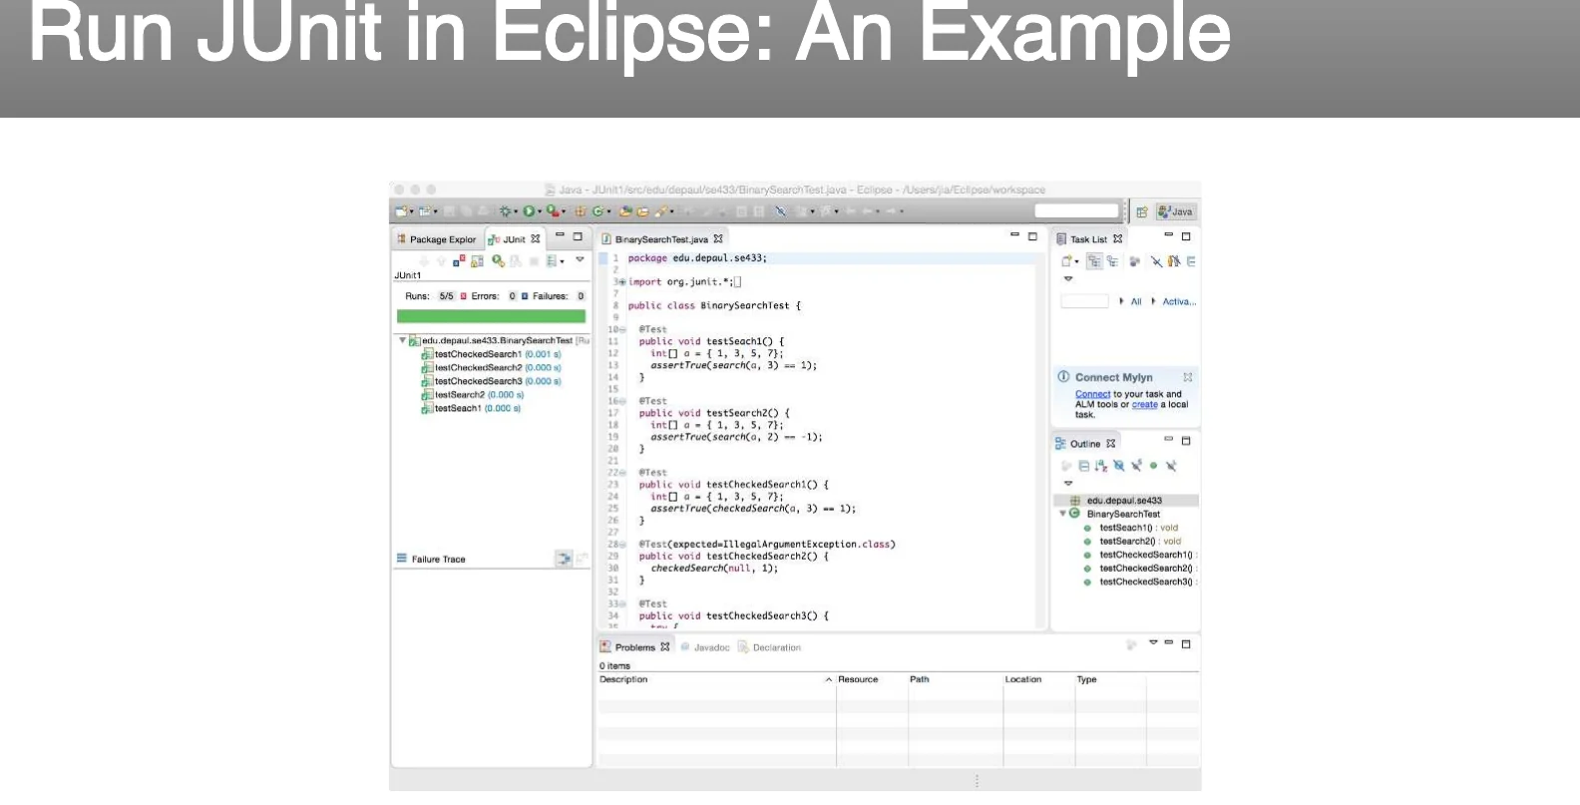1580x805 pixels.
Task: Collapse the BinarySearchTest node in Outline
Action: (x=1063, y=513)
